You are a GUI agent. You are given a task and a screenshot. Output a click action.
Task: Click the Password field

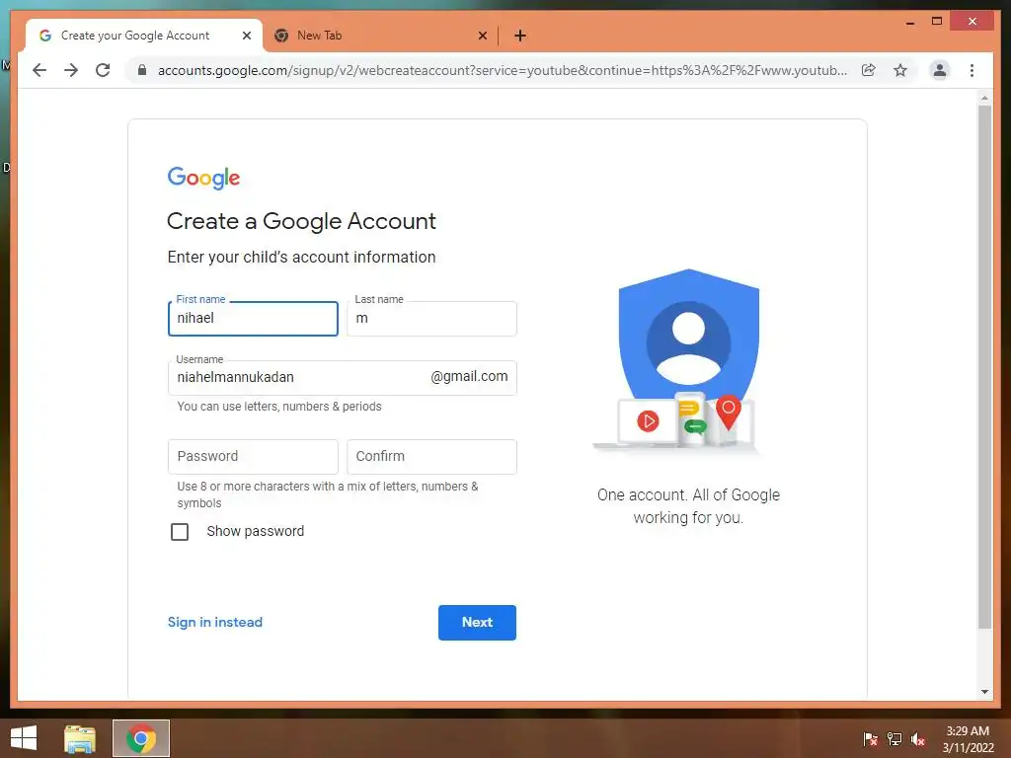click(253, 456)
